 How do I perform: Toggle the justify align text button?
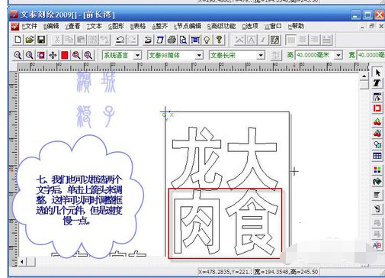(x=326, y=40)
